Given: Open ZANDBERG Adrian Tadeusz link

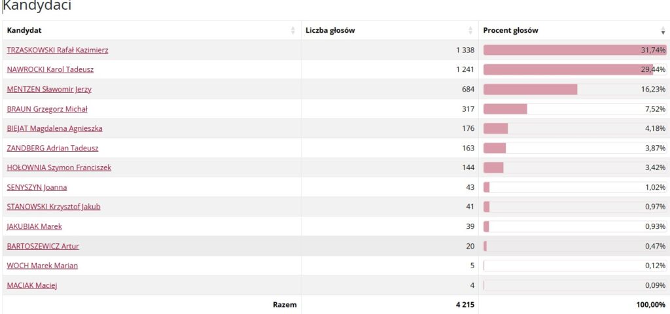Looking at the screenshot, I should click(x=52, y=148).
